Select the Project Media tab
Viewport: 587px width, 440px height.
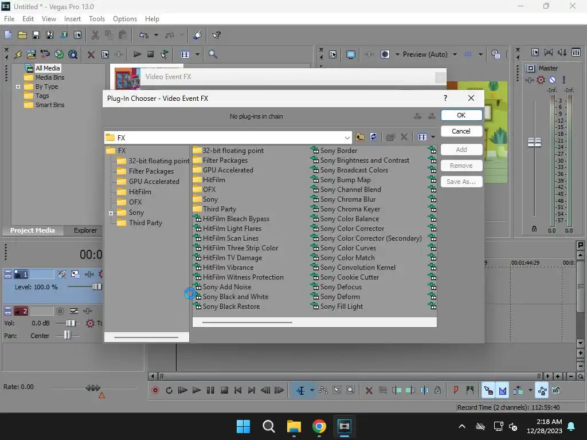click(x=33, y=230)
